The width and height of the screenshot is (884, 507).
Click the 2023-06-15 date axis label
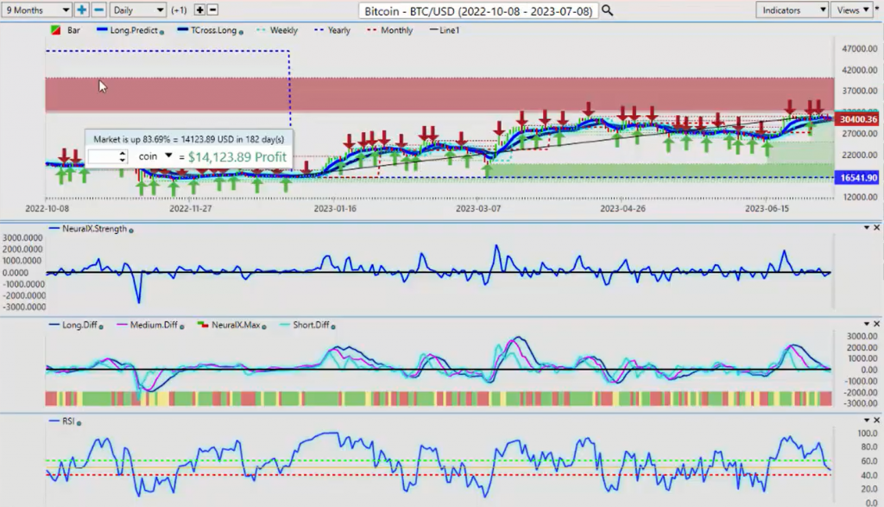pos(767,208)
